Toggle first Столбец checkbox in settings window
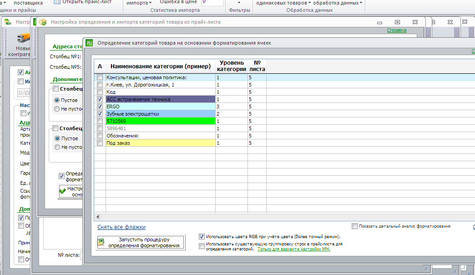The image size is (475, 275). point(56,88)
